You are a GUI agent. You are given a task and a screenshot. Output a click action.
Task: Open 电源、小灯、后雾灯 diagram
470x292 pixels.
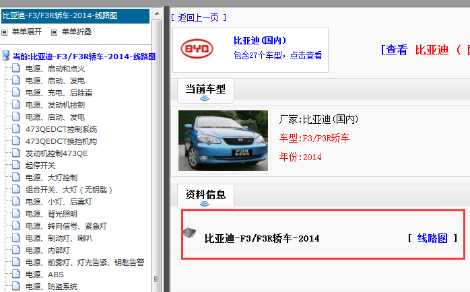coord(59,202)
